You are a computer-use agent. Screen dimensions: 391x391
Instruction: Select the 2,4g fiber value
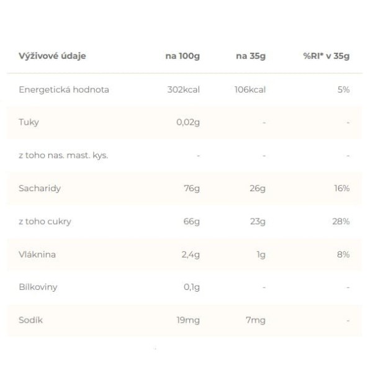tap(191, 255)
